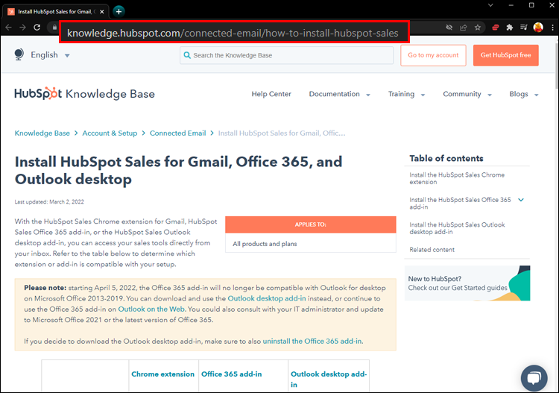Click the Get HubSpot free button
This screenshot has width=559, height=393.
tap(505, 55)
